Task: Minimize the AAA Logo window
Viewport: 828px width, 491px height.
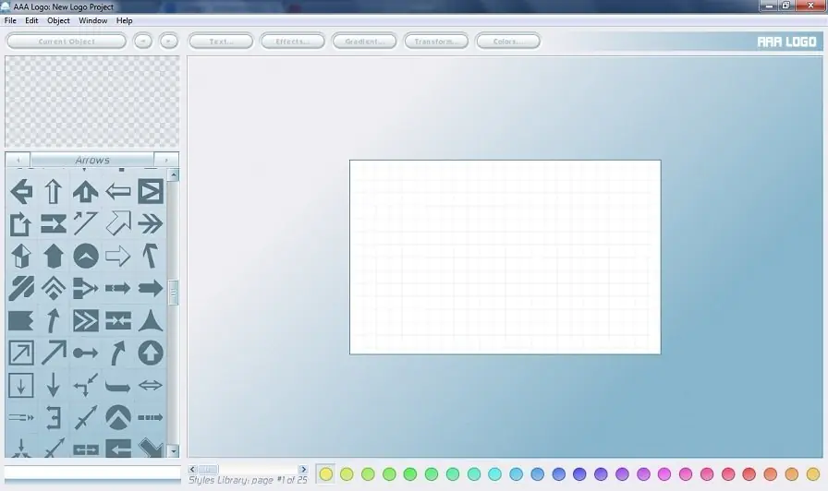Action: click(769, 6)
